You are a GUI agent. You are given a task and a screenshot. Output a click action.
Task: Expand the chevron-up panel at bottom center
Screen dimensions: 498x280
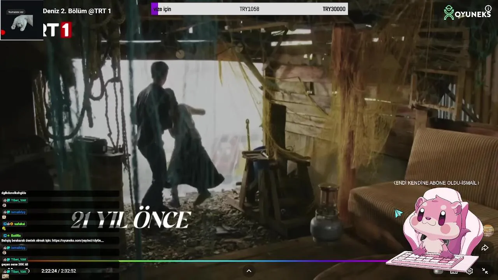249,271
